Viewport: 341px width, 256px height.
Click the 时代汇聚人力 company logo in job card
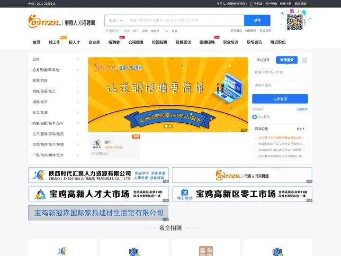coord(97,144)
